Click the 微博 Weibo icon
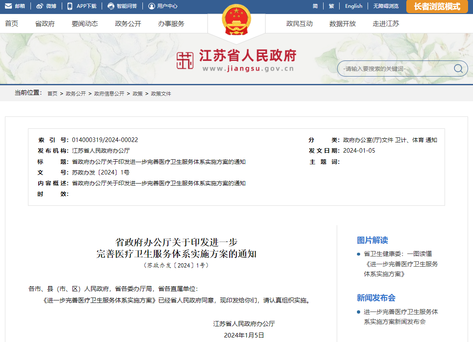Screen dimensions: 473x342 click(x=40, y=6)
